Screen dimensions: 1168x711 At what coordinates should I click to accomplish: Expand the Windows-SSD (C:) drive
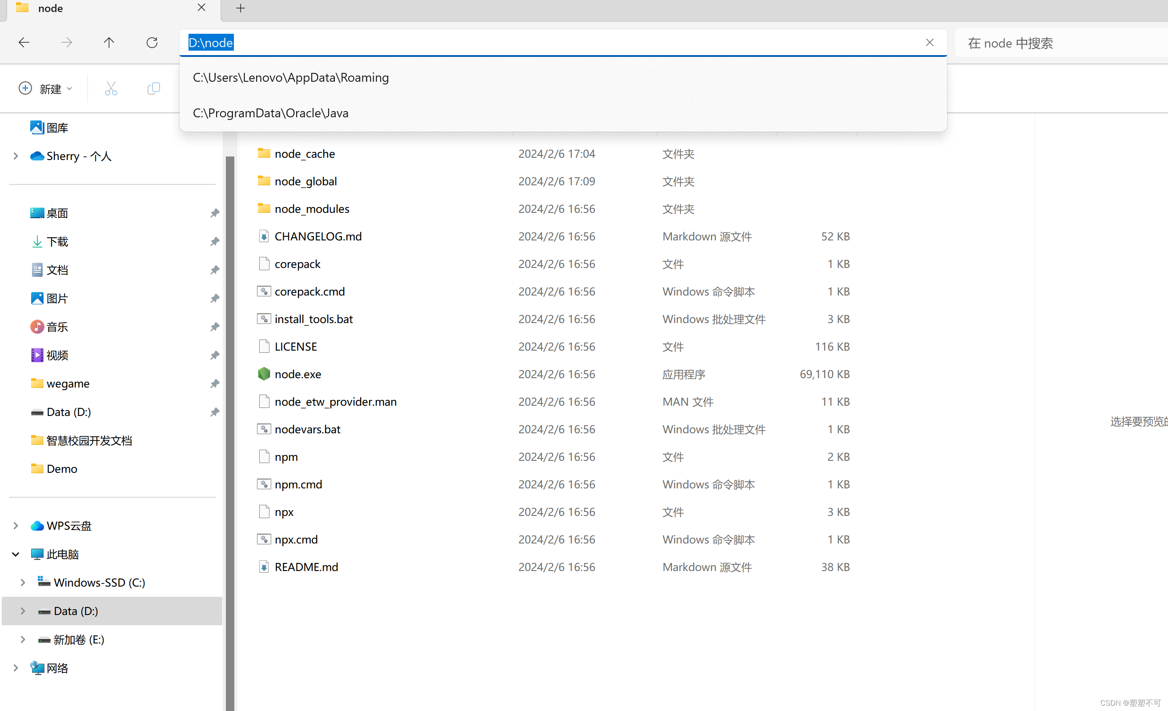pos(23,583)
